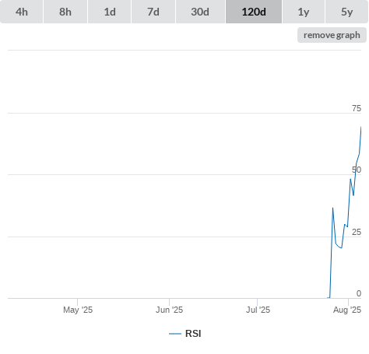Image resolution: width=369 pixels, height=354 pixels.
Task: Click the RSI line's latest peak point
Action: pos(361,127)
